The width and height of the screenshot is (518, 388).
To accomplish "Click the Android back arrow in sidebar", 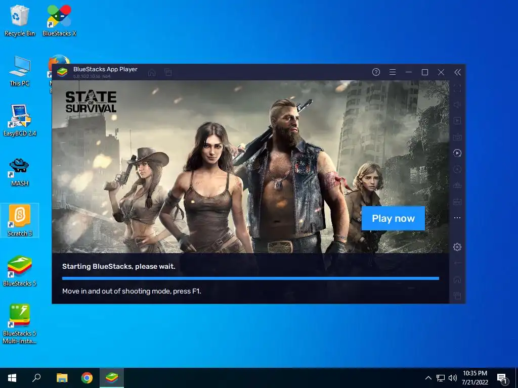I will pos(457,263).
